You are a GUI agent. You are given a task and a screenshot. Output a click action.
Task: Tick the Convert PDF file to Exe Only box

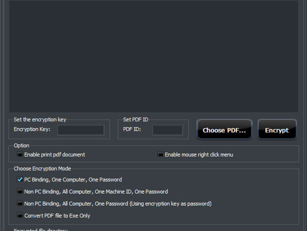[20, 215]
